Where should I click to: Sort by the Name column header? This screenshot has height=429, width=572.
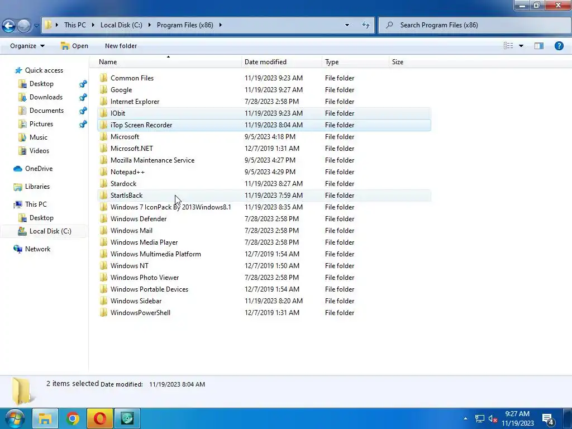coord(108,62)
